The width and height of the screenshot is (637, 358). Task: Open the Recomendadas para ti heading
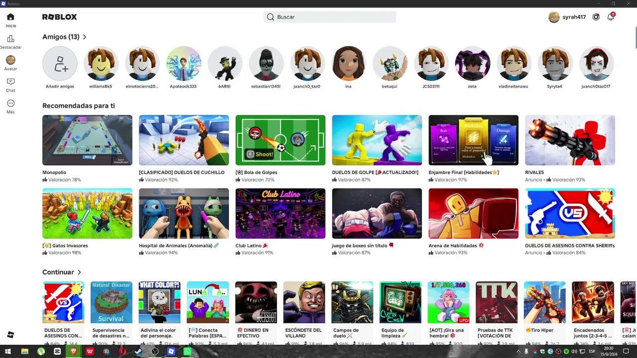tap(79, 105)
